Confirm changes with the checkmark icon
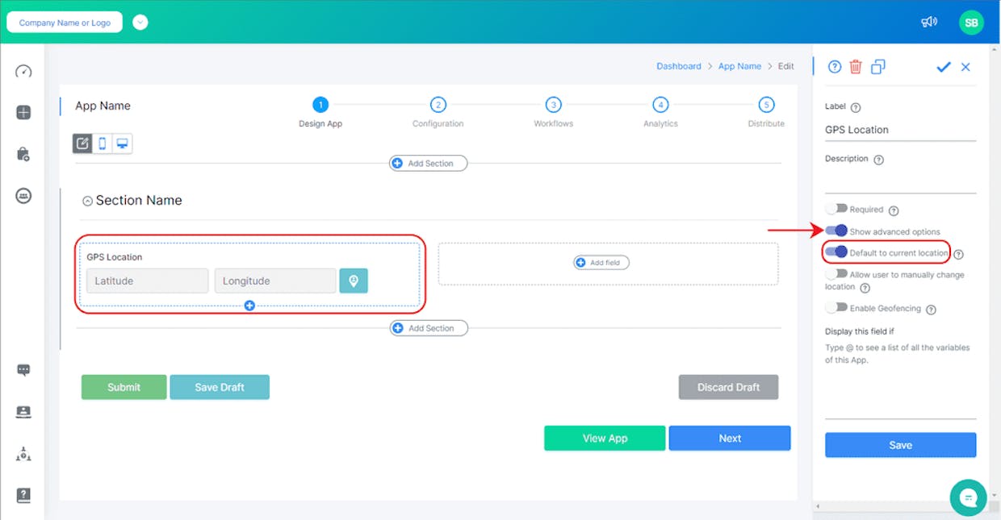 coord(943,67)
